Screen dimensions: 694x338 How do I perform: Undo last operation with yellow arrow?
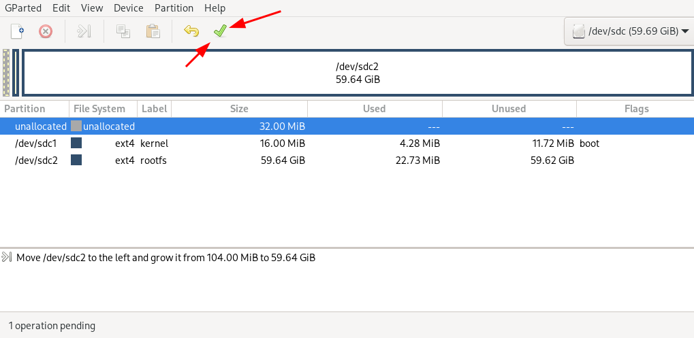(x=191, y=31)
